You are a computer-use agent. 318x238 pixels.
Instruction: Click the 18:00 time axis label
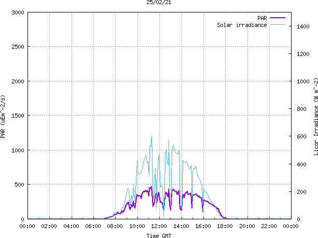[225, 226]
